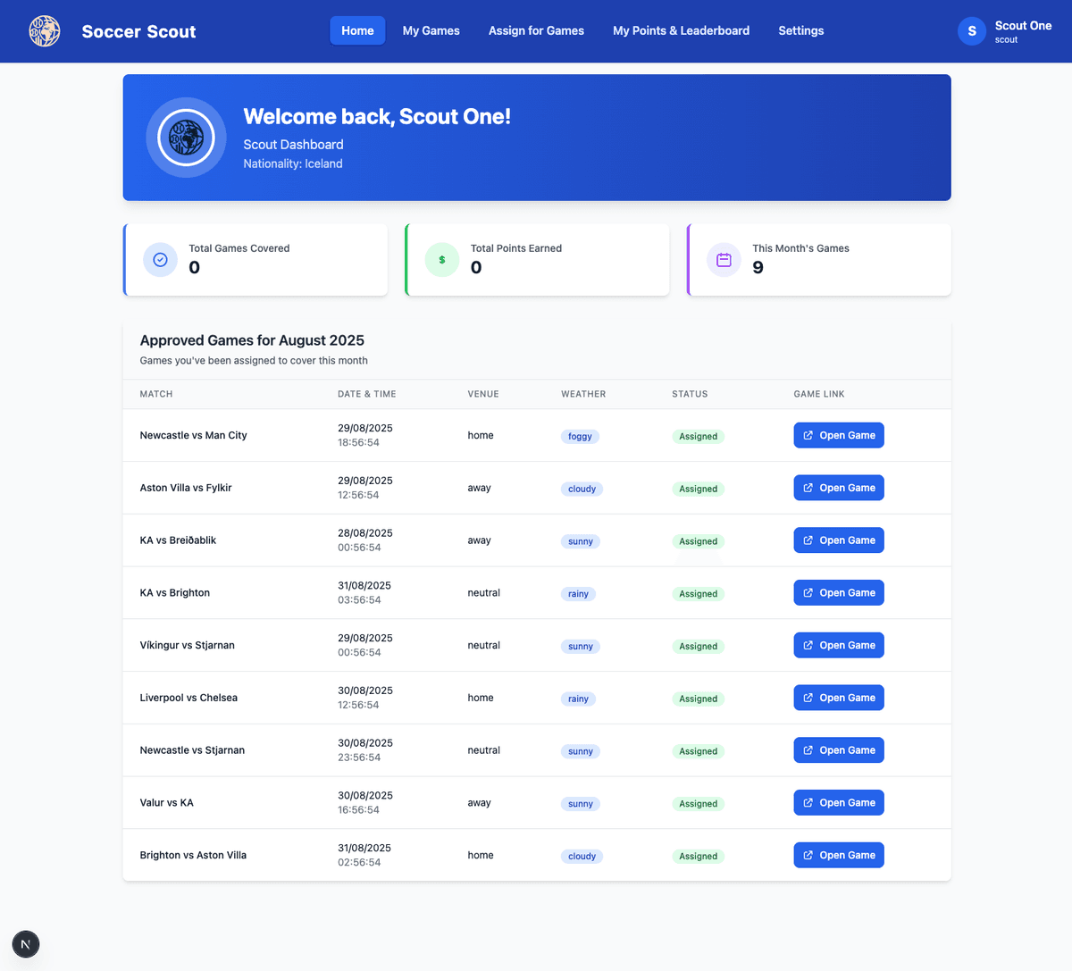Image resolution: width=1072 pixels, height=971 pixels.
Task: Select the Home navigation tab
Action: [357, 30]
